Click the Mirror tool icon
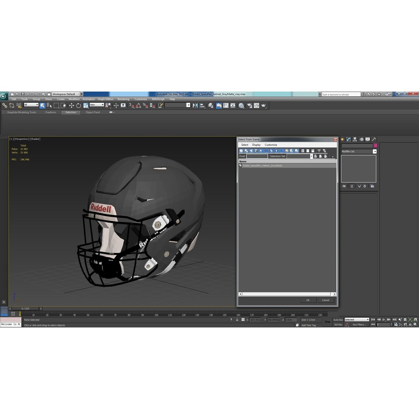The image size is (419, 419). pos(195,106)
